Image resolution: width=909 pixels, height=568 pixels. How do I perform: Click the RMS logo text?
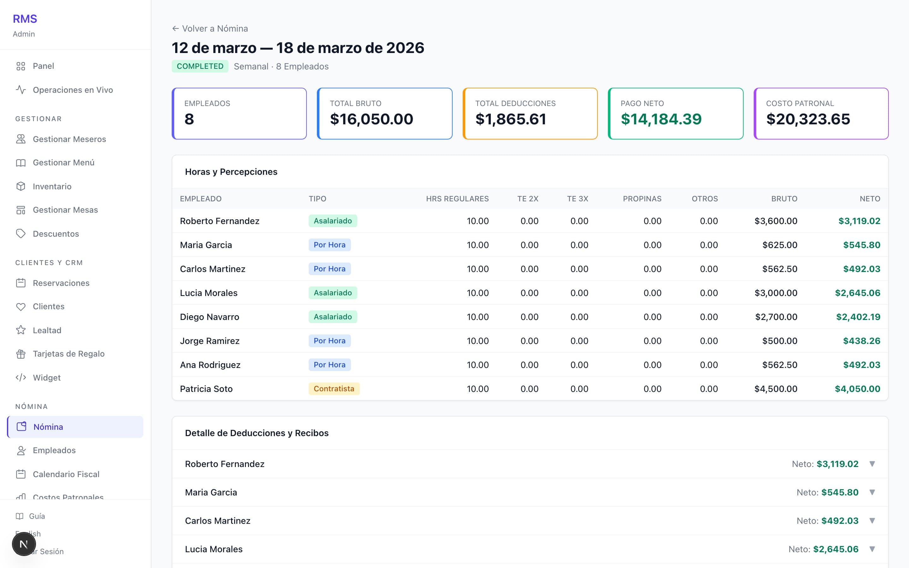tap(25, 19)
